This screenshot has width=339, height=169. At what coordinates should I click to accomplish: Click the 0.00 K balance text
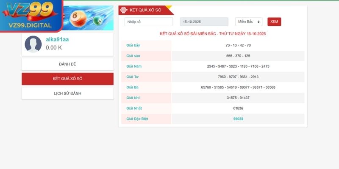point(54,48)
